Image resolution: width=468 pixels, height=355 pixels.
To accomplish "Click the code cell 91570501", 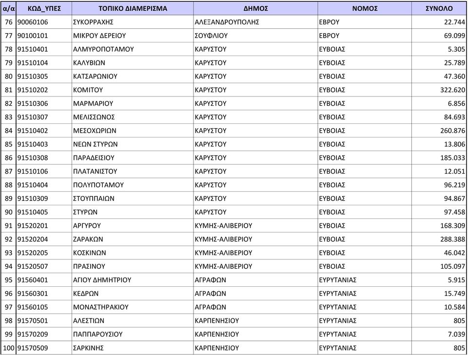I will click(44, 321).
